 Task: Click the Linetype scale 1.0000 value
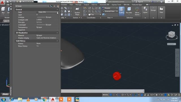point(39,20)
